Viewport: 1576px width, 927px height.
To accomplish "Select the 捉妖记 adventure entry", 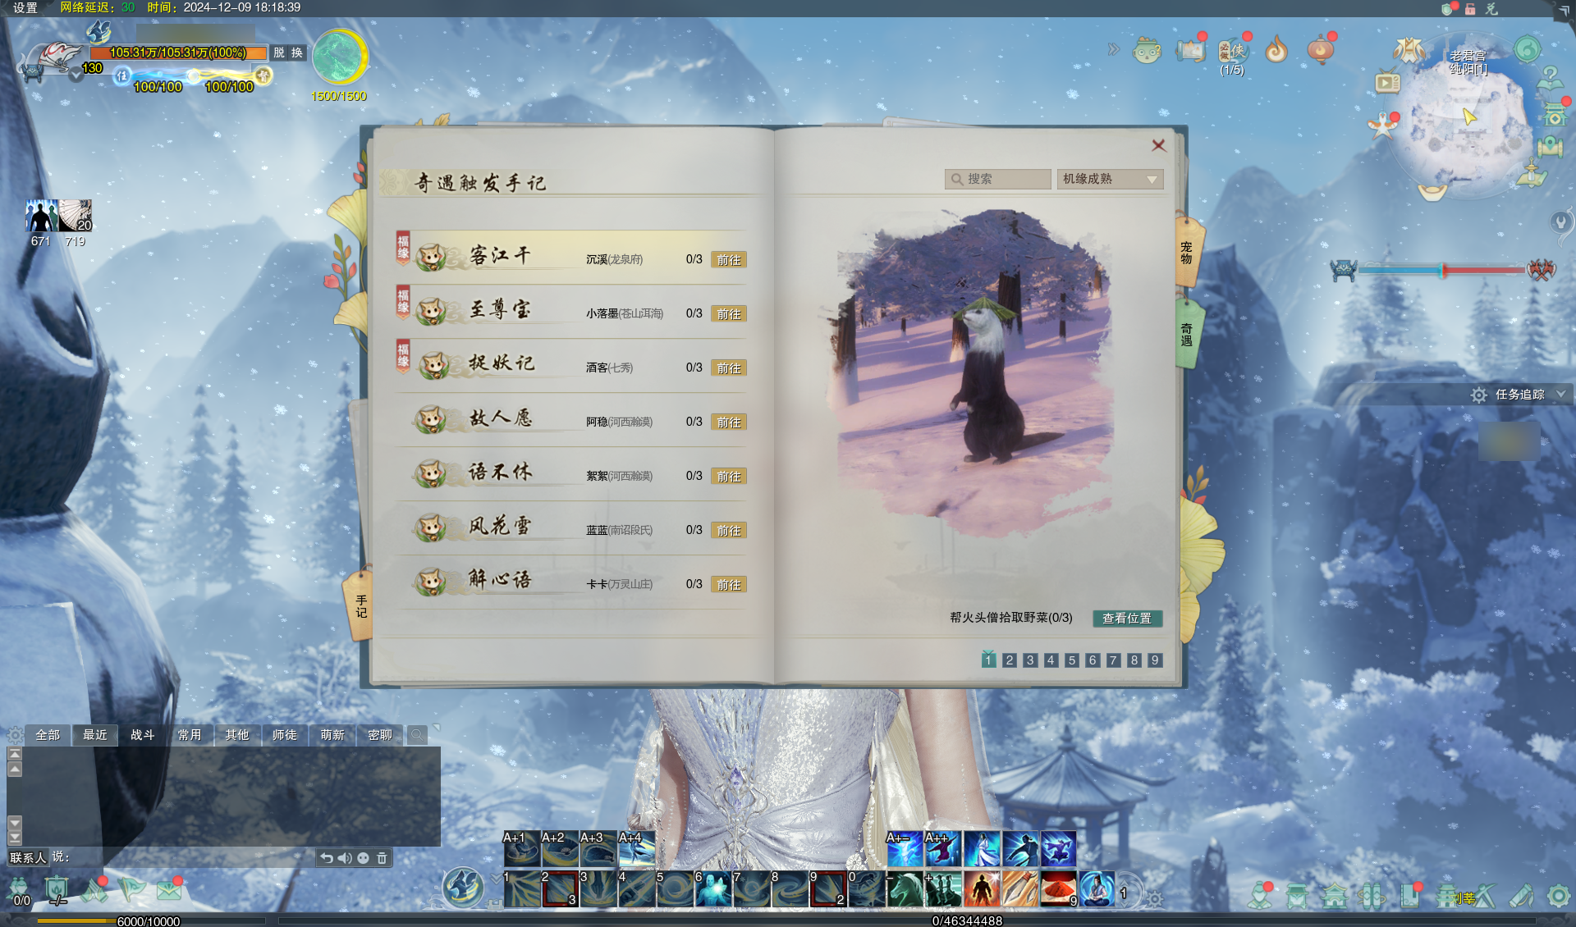I will coord(570,366).
